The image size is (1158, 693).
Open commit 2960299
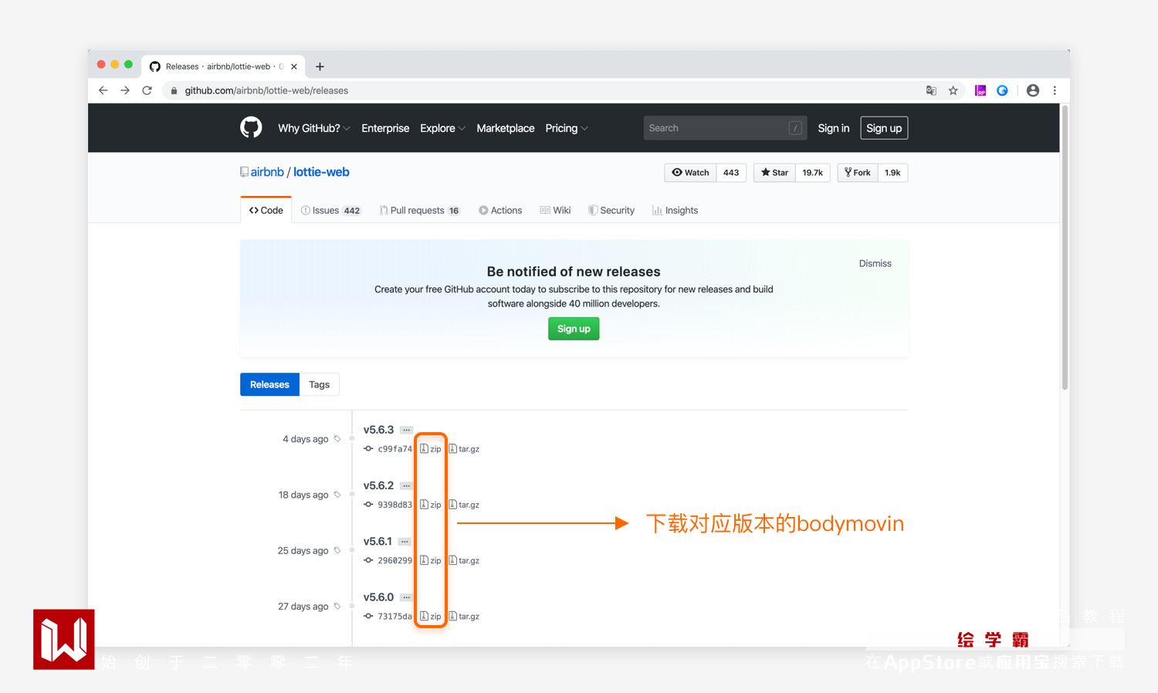tap(394, 560)
